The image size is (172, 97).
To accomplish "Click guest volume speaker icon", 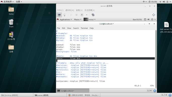I will coord(148,19).
